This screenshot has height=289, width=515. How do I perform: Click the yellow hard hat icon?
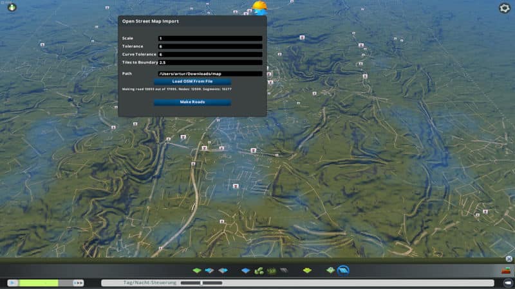pos(260,7)
